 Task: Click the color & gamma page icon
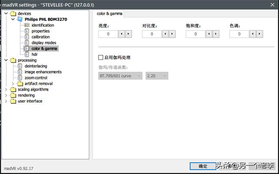pyautogui.click(x=27, y=48)
